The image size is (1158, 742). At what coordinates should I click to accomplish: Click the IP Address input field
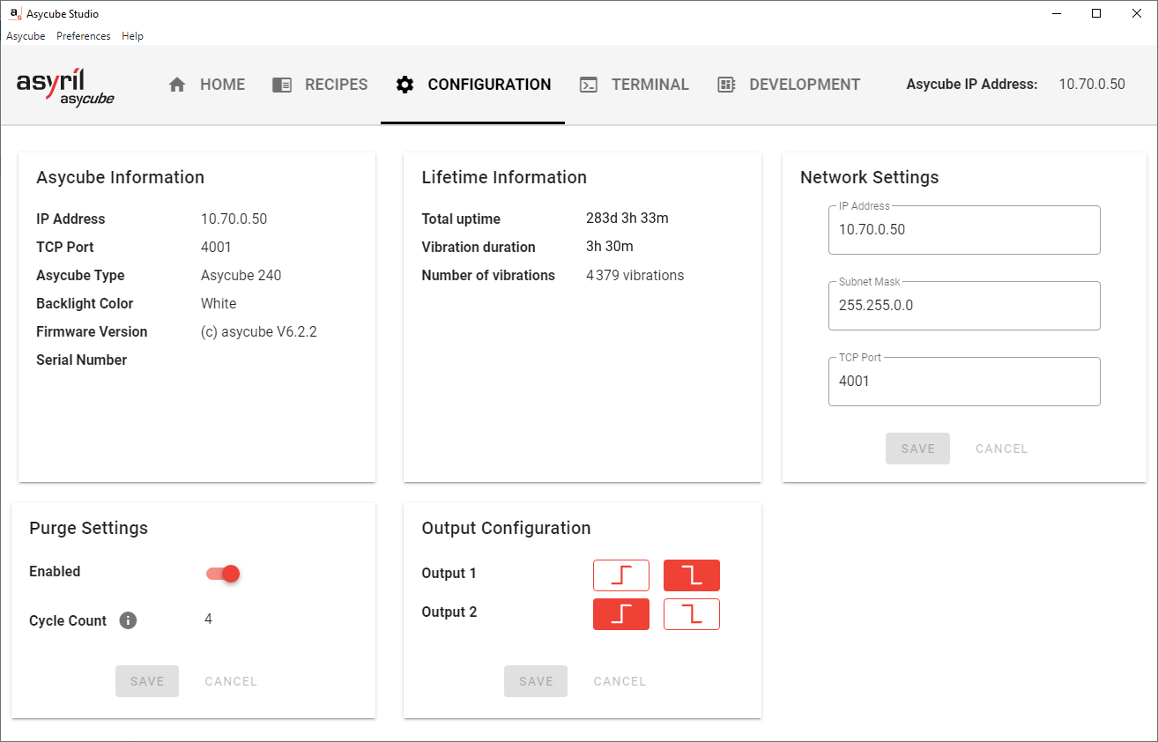963,230
